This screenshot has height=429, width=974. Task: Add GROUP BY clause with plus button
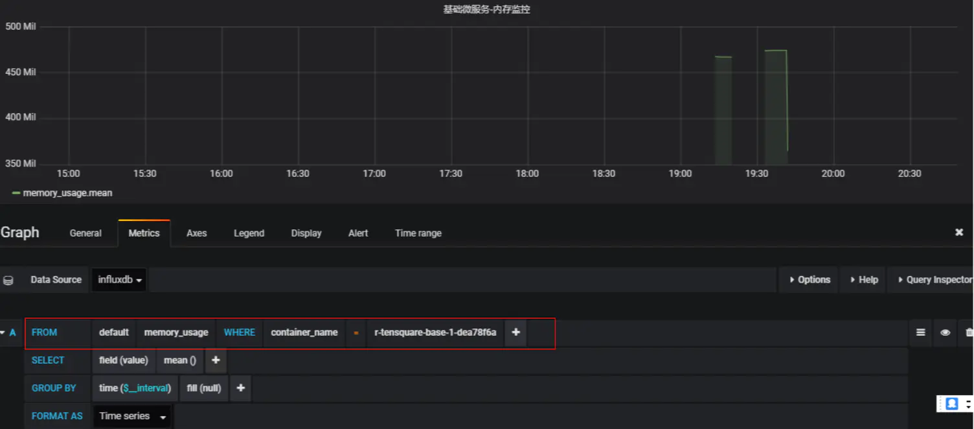tap(240, 388)
